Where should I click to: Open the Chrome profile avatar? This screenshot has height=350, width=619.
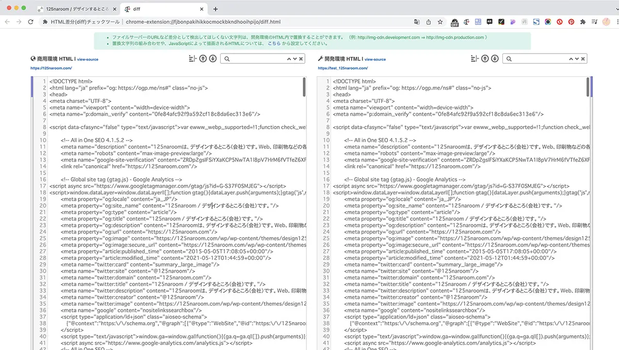click(606, 22)
